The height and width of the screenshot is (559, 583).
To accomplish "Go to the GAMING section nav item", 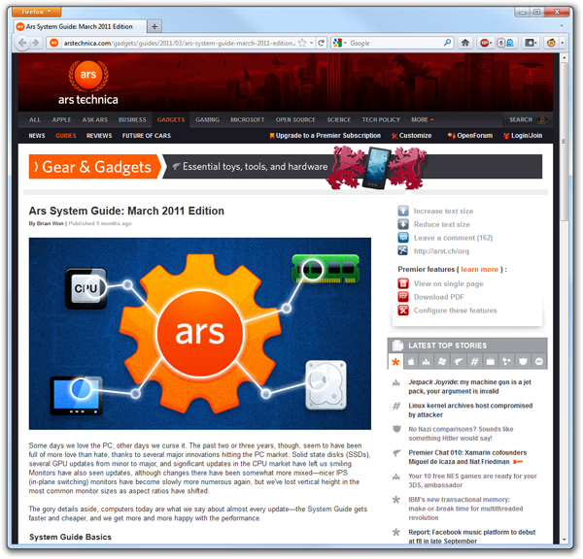I will pyautogui.click(x=207, y=119).
